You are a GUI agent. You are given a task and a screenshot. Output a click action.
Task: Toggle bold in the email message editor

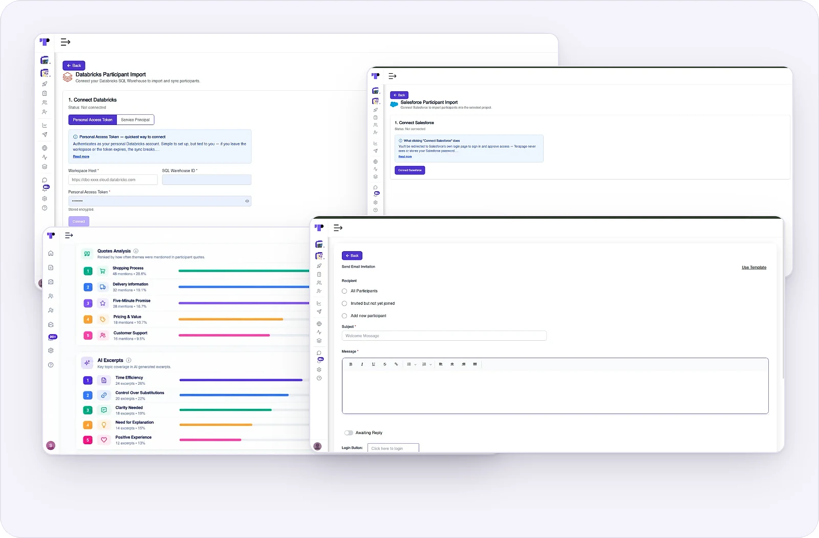coord(351,364)
